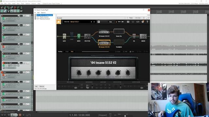Select the MIXER block in signal chain
The image size is (209, 117).
point(143,36)
